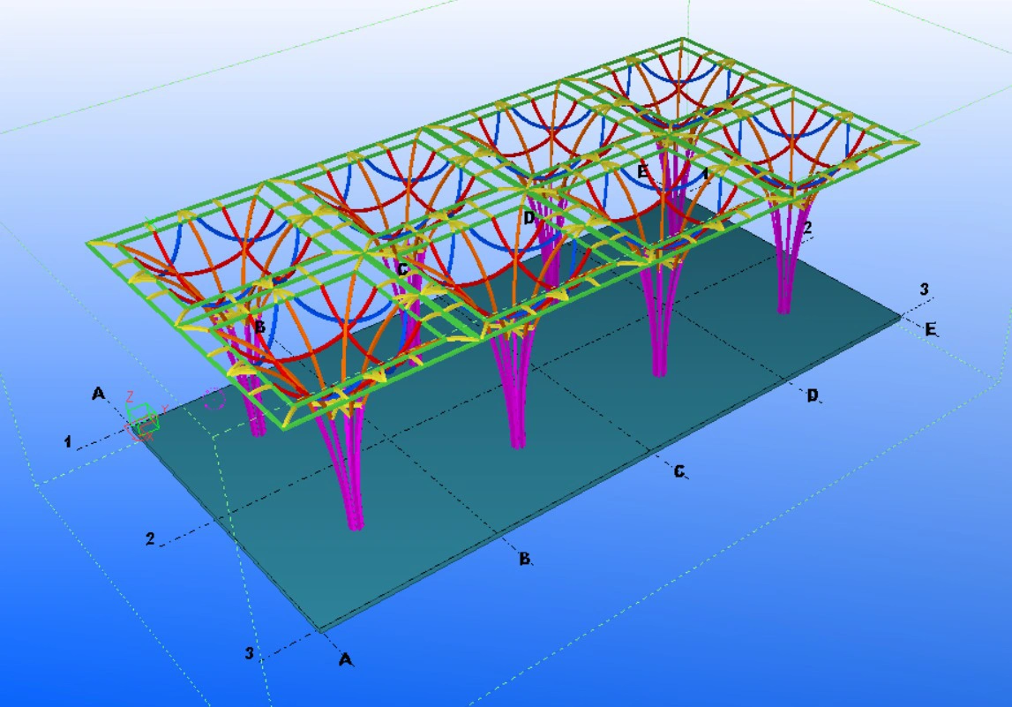
Task: Select grid label 3 next to bottom label A
Action: pos(250,653)
